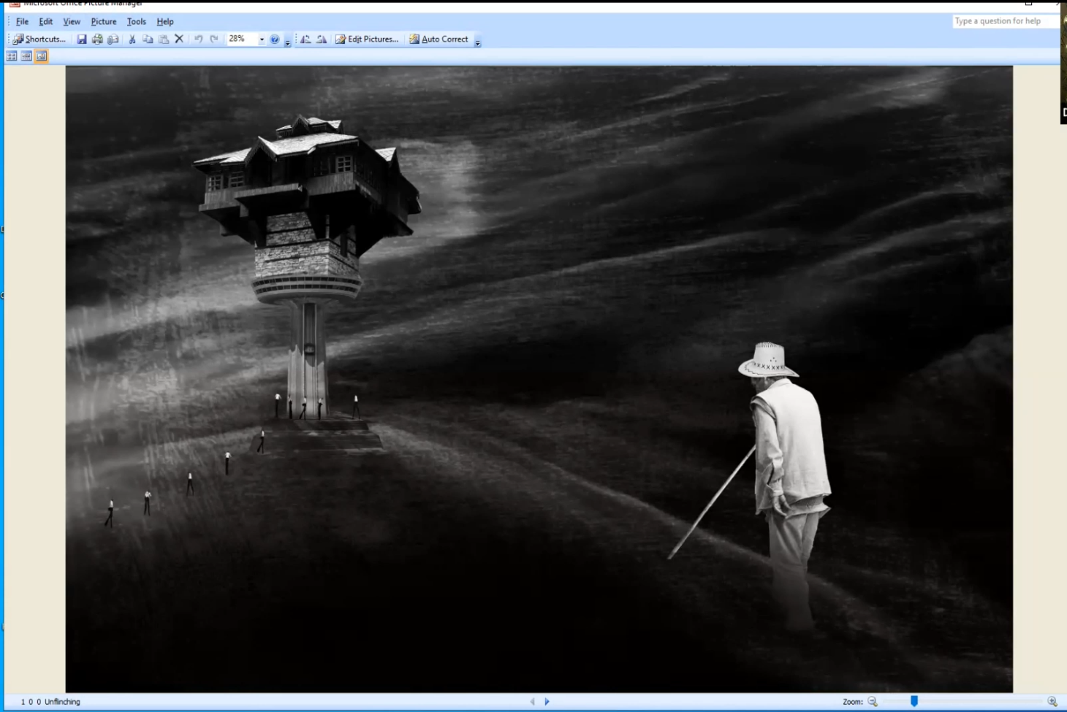The width and height of the screenshot is (1067, 712).
Task: Rotate the picture left
Action: click(x=305, y=39)
